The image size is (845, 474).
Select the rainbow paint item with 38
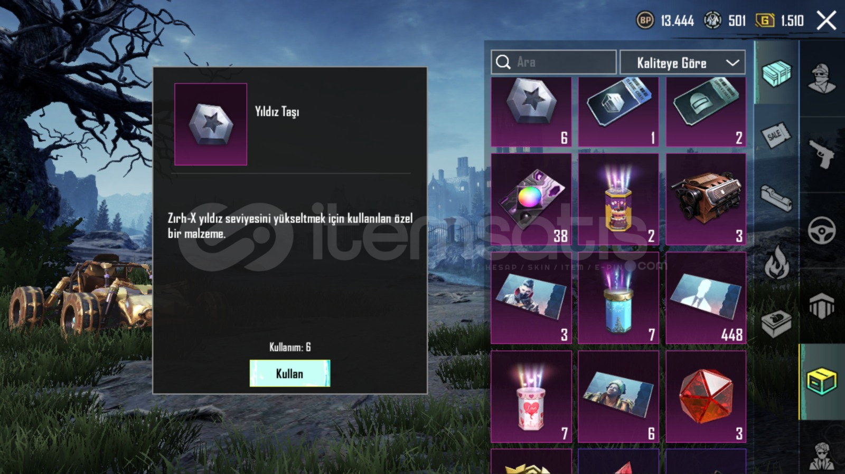point(531,199)
